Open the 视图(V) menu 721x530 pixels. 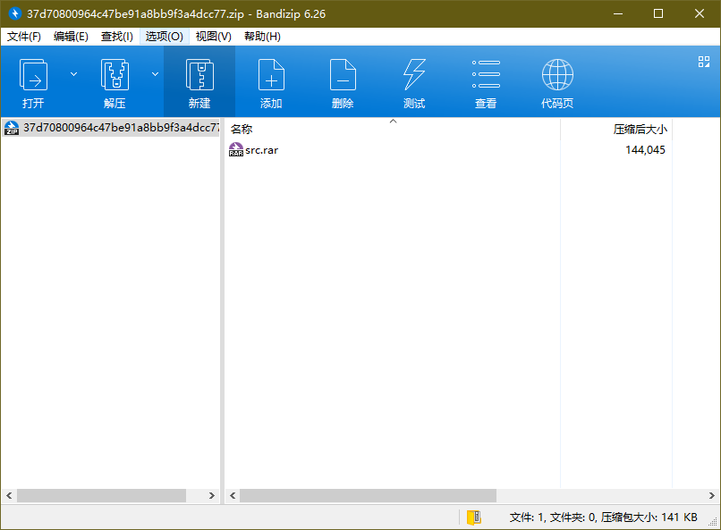click(214, 37)
